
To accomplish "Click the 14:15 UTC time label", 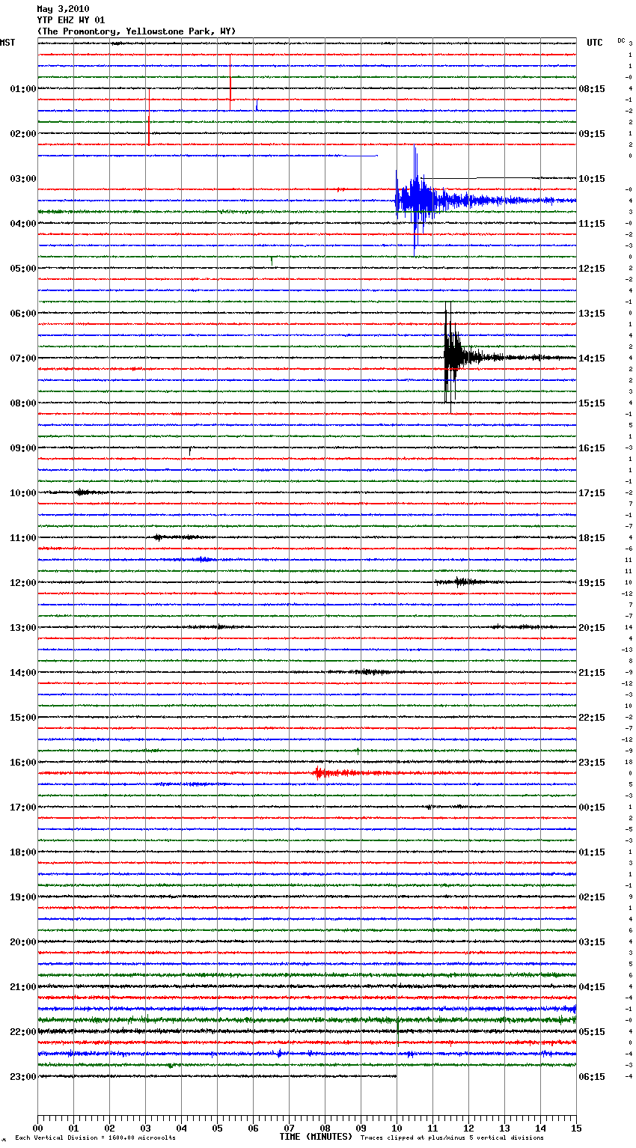I will coord(592,358).
